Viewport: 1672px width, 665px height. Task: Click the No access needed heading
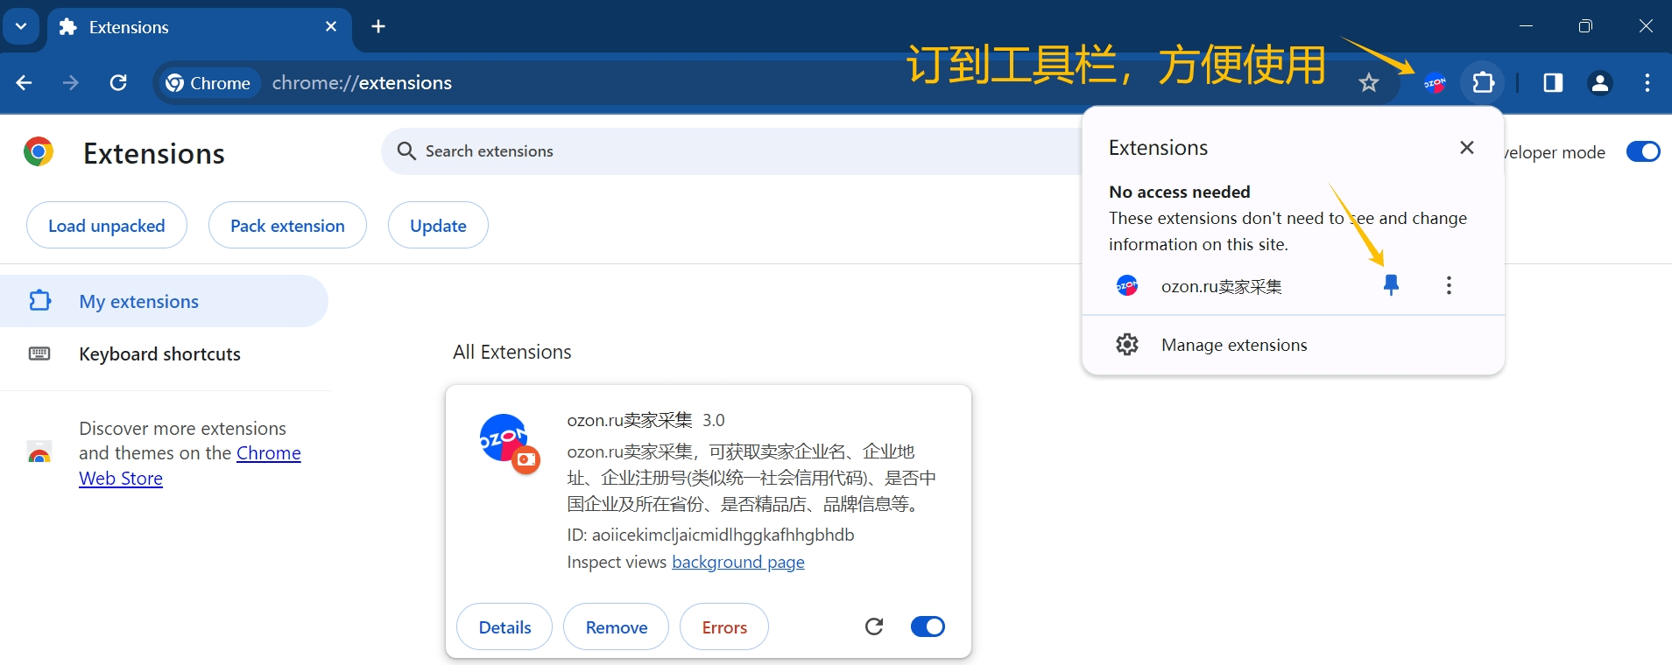[x=1180, y=192]
